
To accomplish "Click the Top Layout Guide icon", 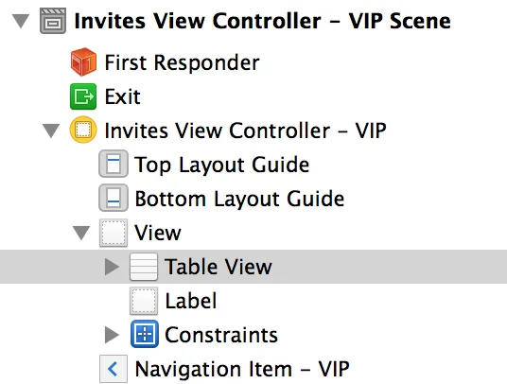I will [114, 164].
